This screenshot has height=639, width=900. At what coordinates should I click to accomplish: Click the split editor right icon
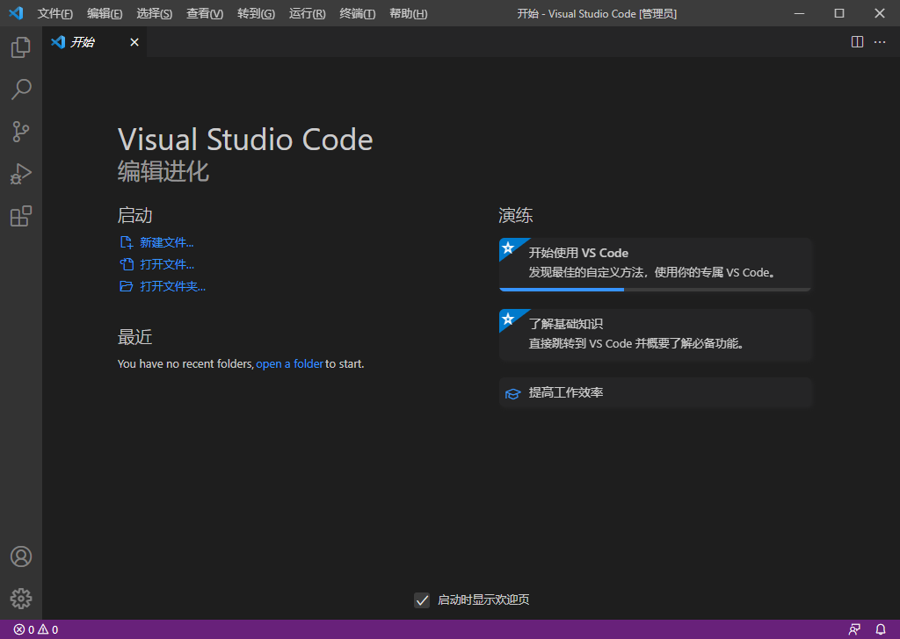tap(857, 42)
